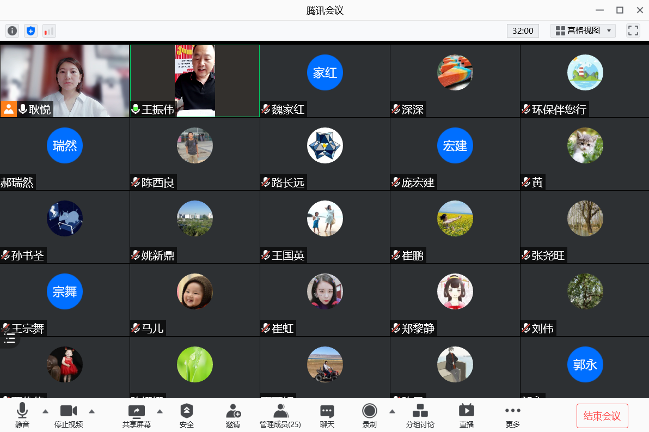Image resolution: width=649 pixels, height=432 pixels.
Task: Open the security (安全) options
Action: [x=187, y=416]
